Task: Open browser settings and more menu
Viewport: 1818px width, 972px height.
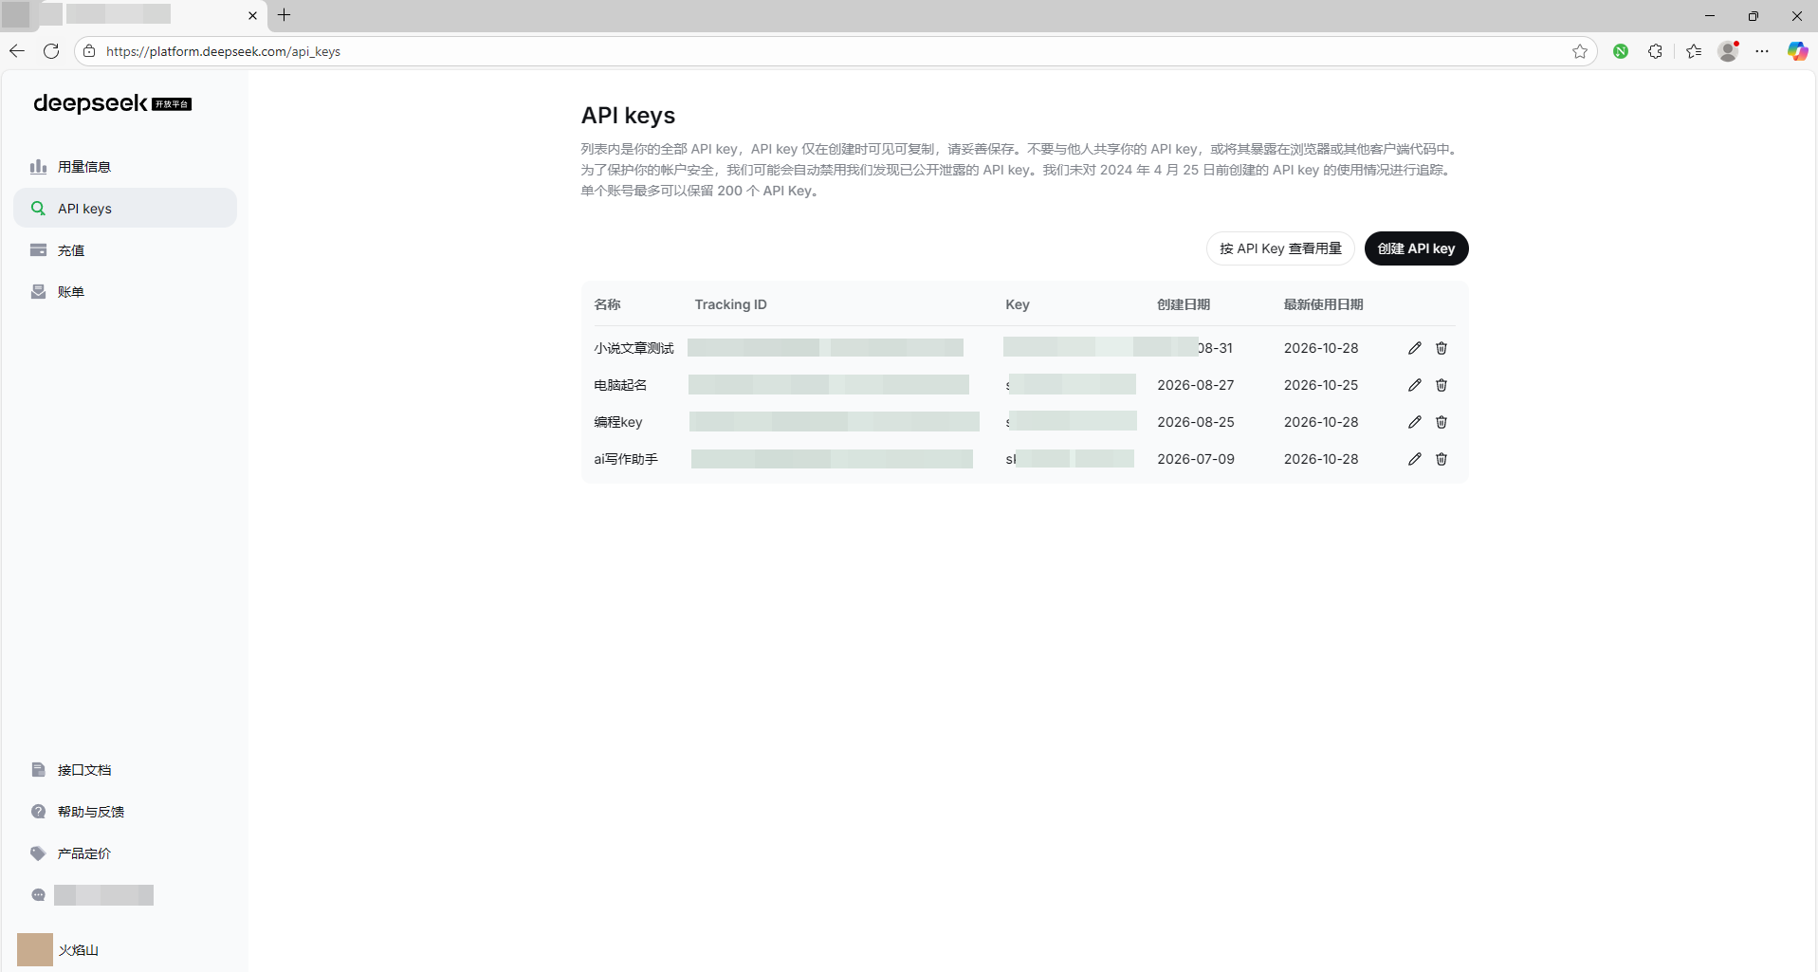Action: pos(1762,51)
